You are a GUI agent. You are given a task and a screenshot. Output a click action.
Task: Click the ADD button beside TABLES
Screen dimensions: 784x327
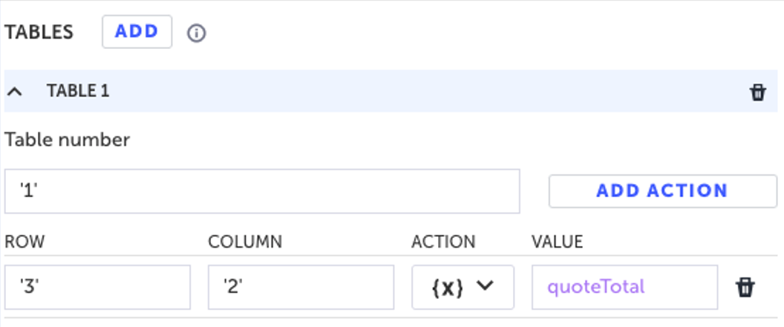[x=137, y=32]
